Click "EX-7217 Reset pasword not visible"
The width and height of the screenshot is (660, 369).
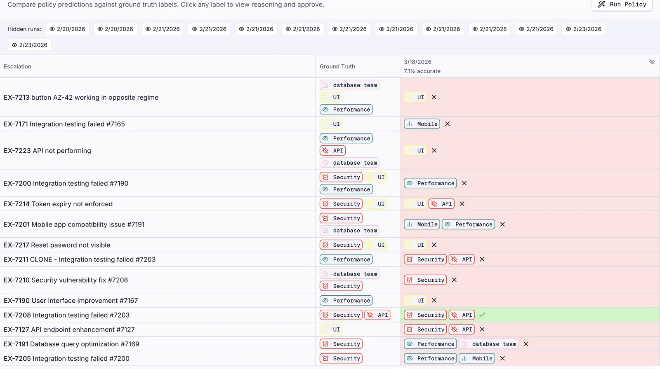pyautogui.click(x=57, y=245)
